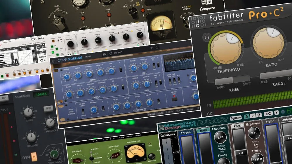Click the 360° button on the dark compressor
The width and height of the screenshot is (292, 164).
pyautogui.click(x=4, y=98)
